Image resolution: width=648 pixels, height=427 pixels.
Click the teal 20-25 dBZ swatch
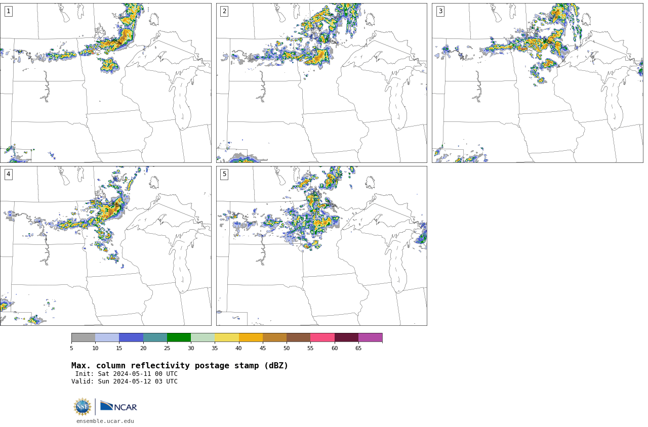coord(155,337)
